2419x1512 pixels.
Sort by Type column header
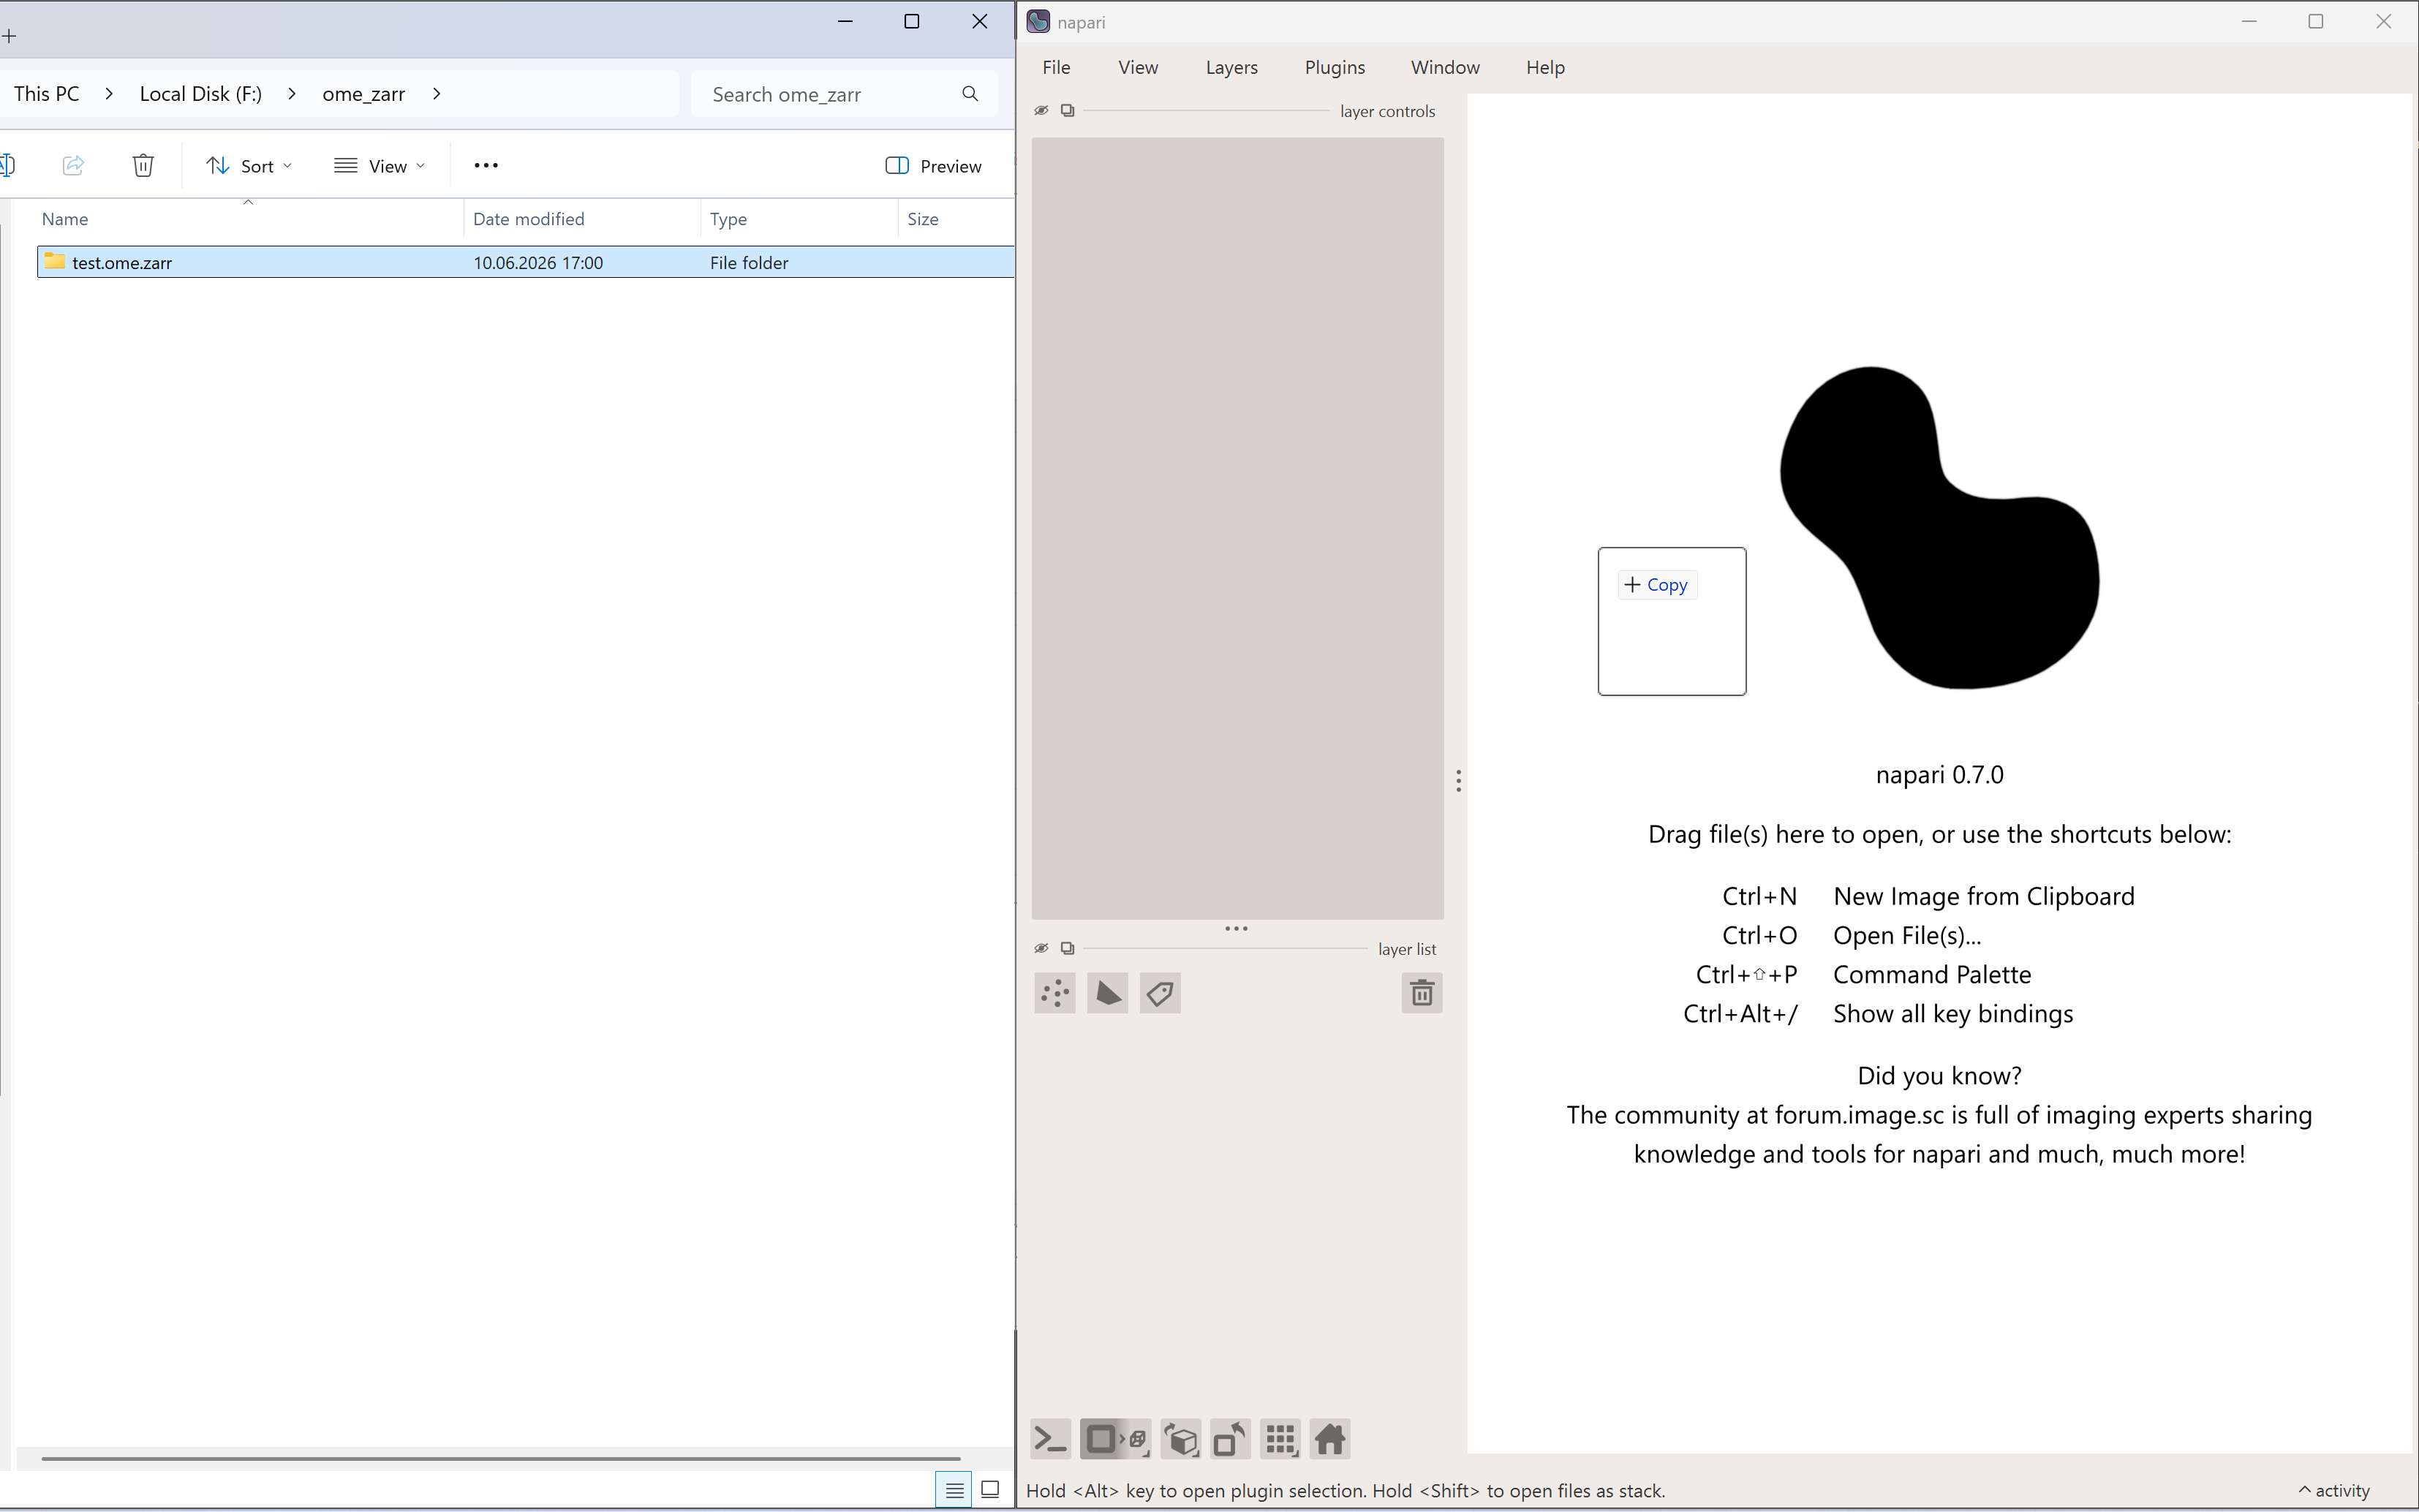click(799, 219)
